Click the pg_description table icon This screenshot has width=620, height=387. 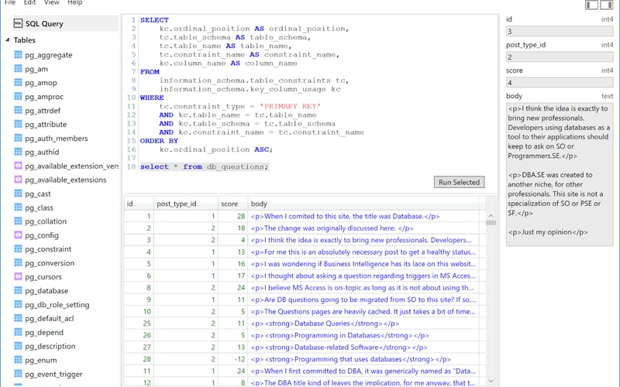coord(18,346)
